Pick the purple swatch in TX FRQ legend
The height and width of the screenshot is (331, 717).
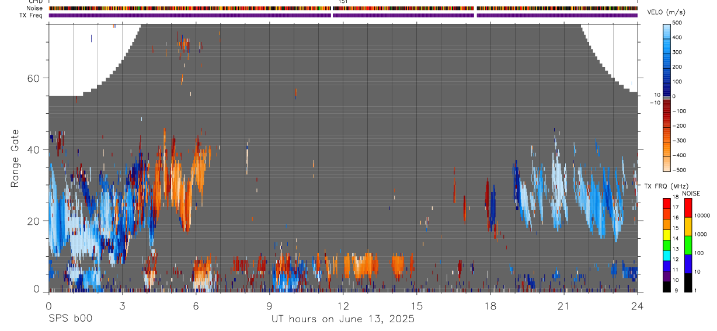click(x=666, y=275)
